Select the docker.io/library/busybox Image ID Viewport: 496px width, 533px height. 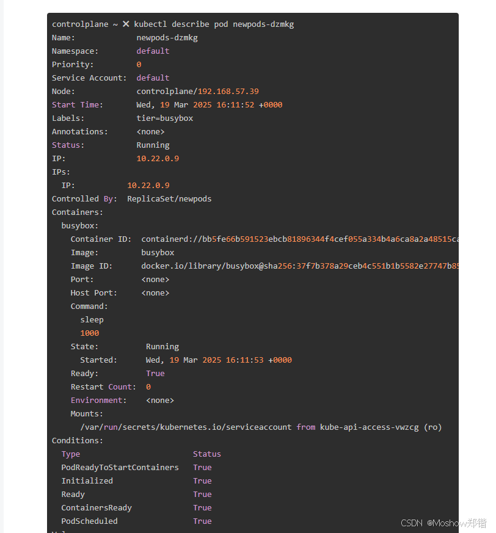pos(300,266)
